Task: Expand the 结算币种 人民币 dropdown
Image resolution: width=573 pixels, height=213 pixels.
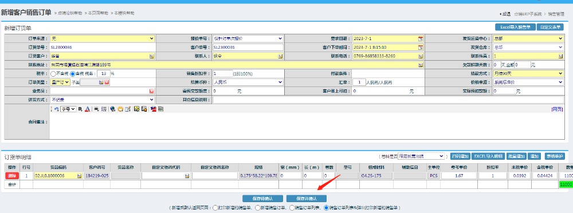Action: [x=248, y=82]
